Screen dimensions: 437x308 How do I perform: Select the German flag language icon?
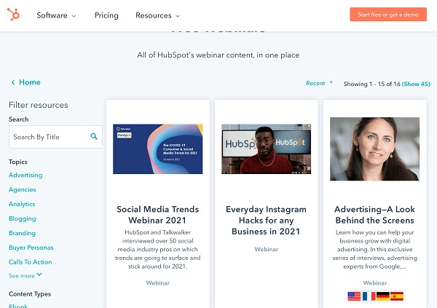[382, 296]
